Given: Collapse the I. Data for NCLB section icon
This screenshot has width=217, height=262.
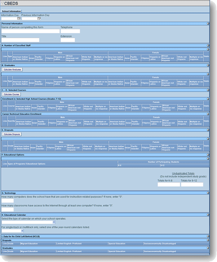Looking at the screenshot, I should [x=208, y=236].
